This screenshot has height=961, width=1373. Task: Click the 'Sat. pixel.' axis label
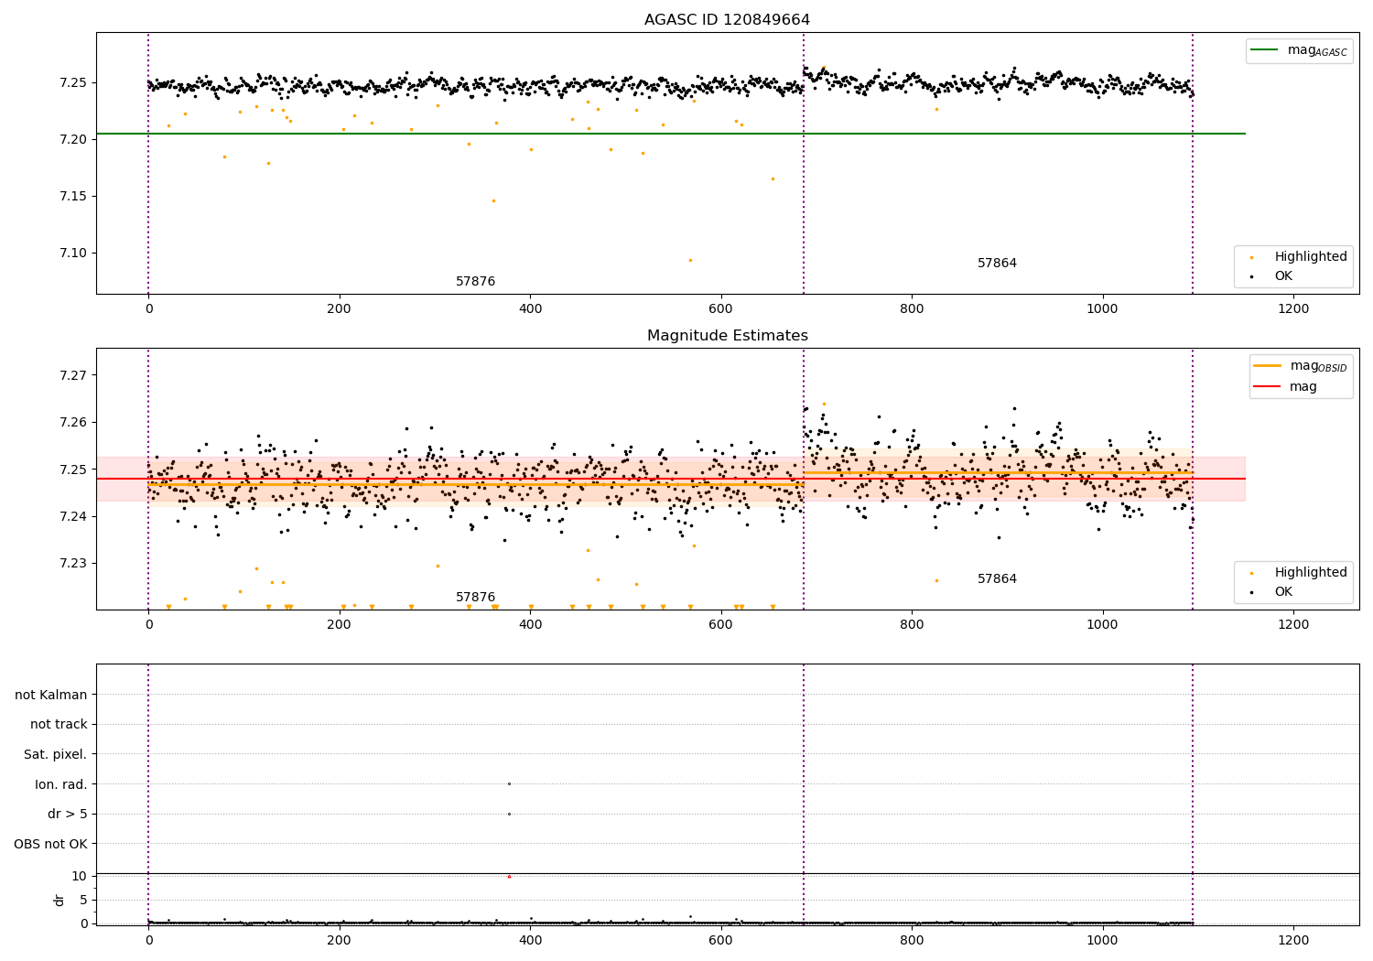pyautogui.click(x=55, y=754)
